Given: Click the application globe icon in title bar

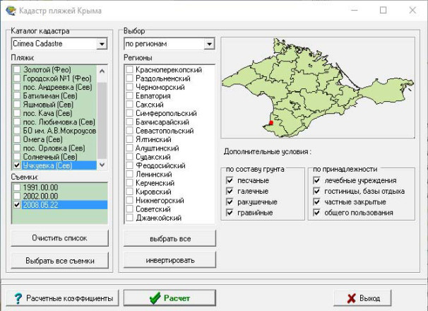Looking at the screenshot, I should 11,11.
